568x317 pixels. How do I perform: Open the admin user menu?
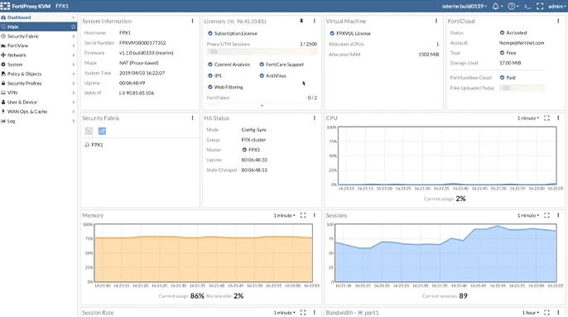tap(557, 6)
